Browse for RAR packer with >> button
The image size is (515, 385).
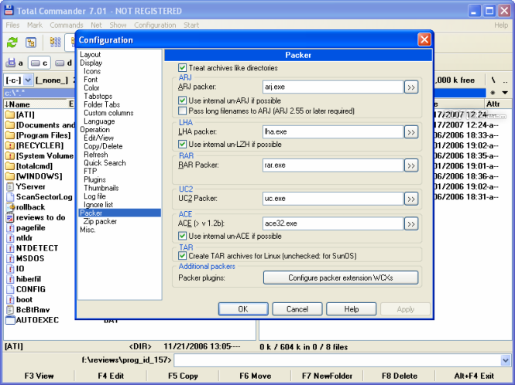coord(411,165)
